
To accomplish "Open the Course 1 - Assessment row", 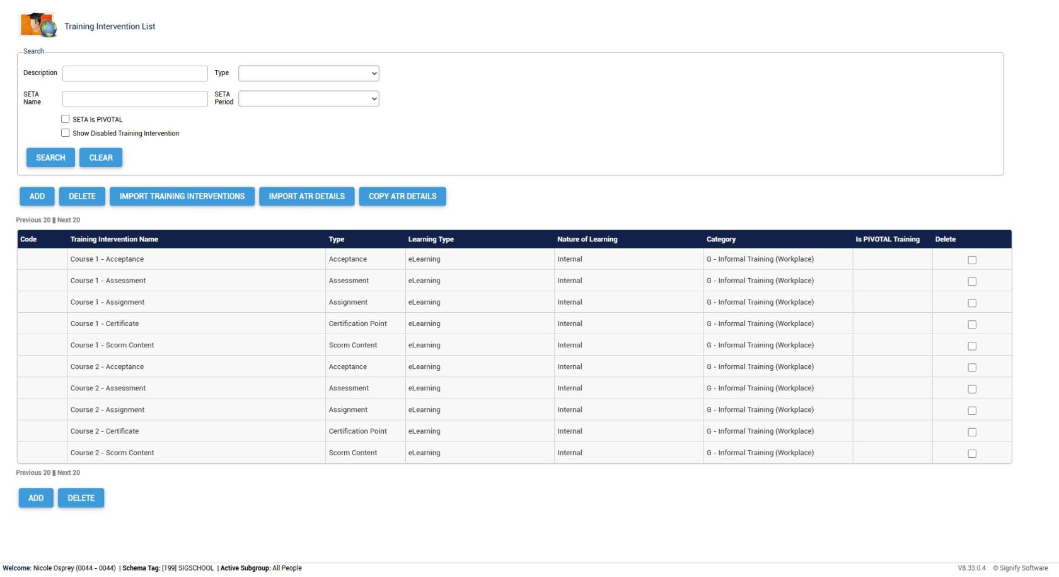I will coord(514,281).
